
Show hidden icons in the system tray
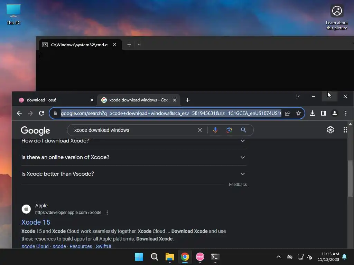279,257
